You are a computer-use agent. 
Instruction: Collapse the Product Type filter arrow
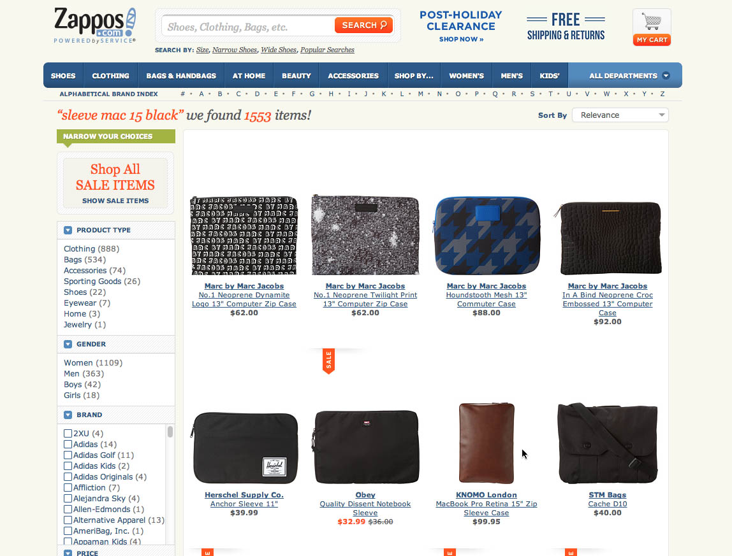tap(68, 230)
